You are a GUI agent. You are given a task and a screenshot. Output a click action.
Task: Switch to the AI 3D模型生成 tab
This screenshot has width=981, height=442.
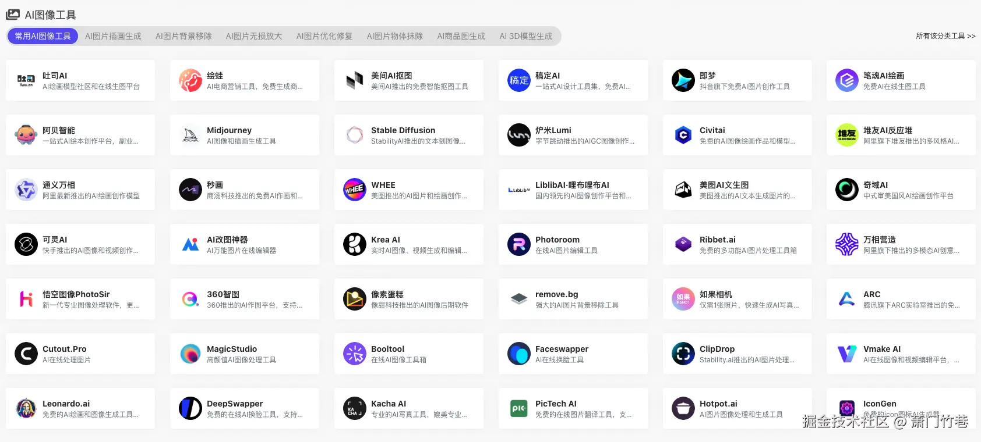pyautogui.click(x=526, y=36)
